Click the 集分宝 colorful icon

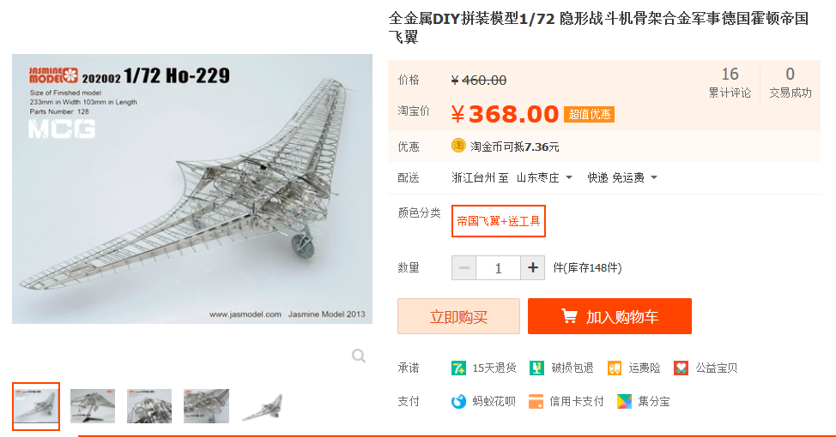click(x=624, y=401)
